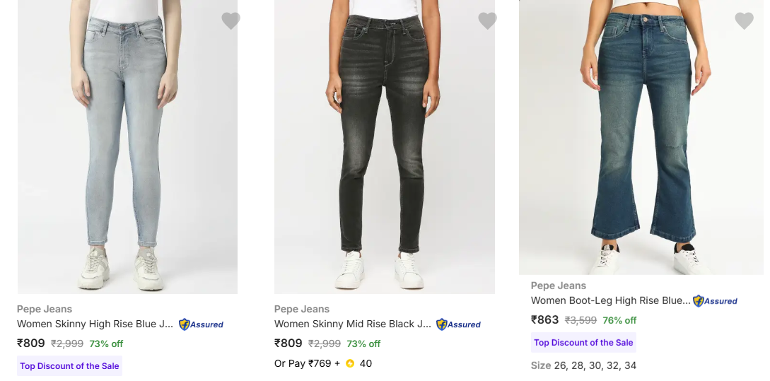Click the ₹863 price on boot-leg jeans
770x381 pixels.
point(545,320)
